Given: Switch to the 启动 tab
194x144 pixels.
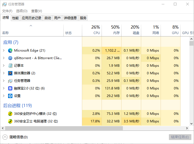Looking at the screenshot, I should (48, 18).
